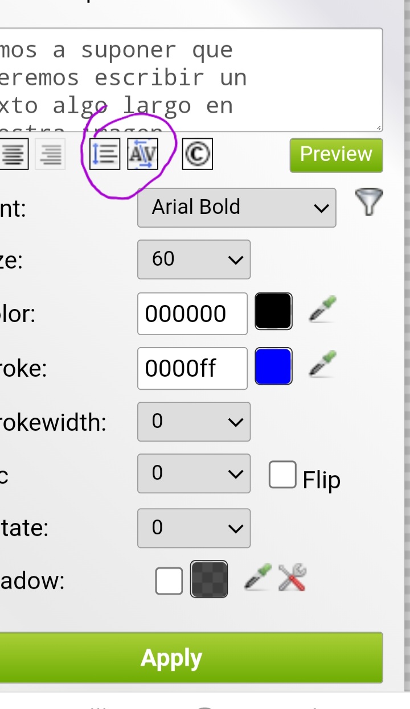Toggle the shadow checkbox
The width and height of the screenshot is (410, 709).
click(x=169, y=580)
